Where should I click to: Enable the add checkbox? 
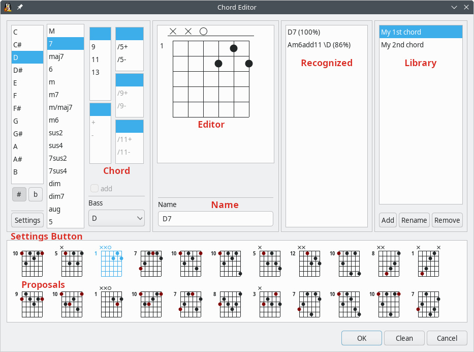pos(94,189)
